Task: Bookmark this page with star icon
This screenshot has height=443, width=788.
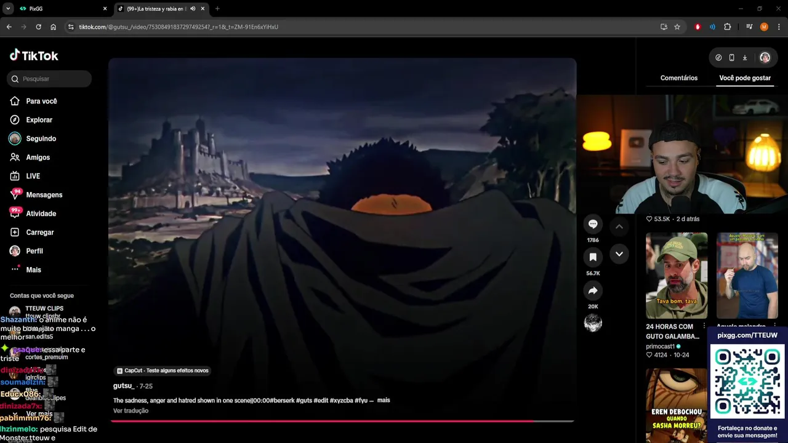Action: click(x=677, y=27)
